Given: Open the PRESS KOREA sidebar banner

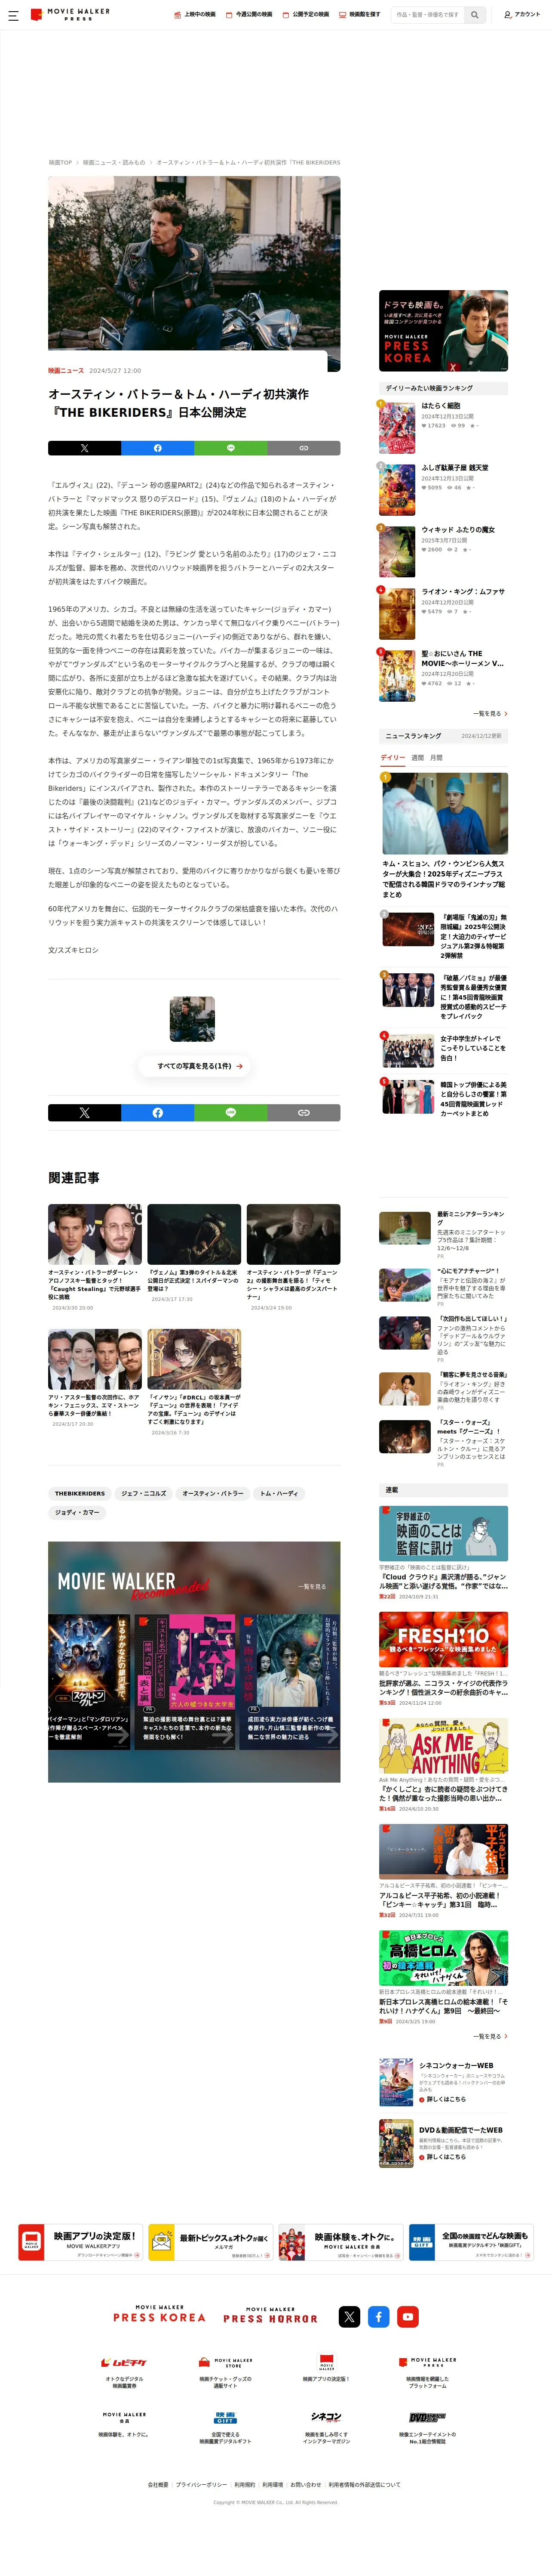Looking at the screenshot, I should (443, 331).
